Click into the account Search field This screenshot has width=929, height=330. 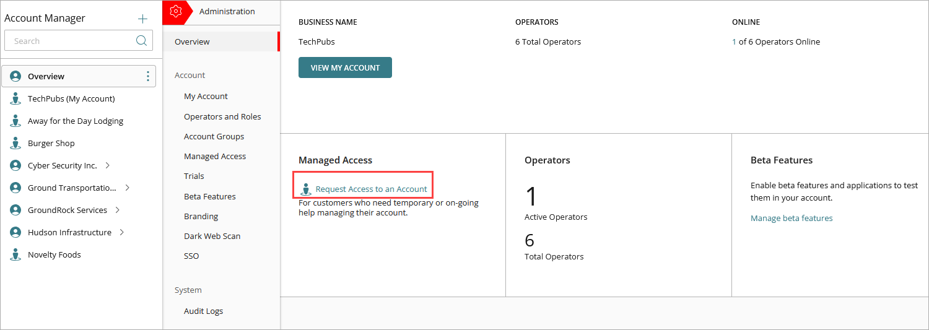pos(79,41)
